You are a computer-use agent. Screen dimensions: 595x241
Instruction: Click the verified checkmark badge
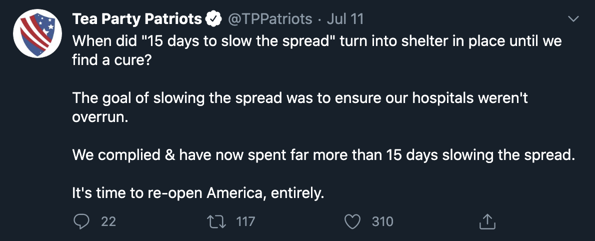[213, 18]
